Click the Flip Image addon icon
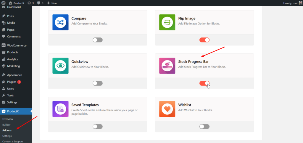Viewport: 303px width, 143px height. point(167,22)
